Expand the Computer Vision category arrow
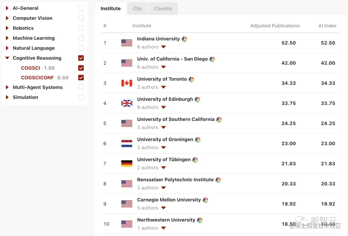The image size is (348, 236). pos(7,18)
